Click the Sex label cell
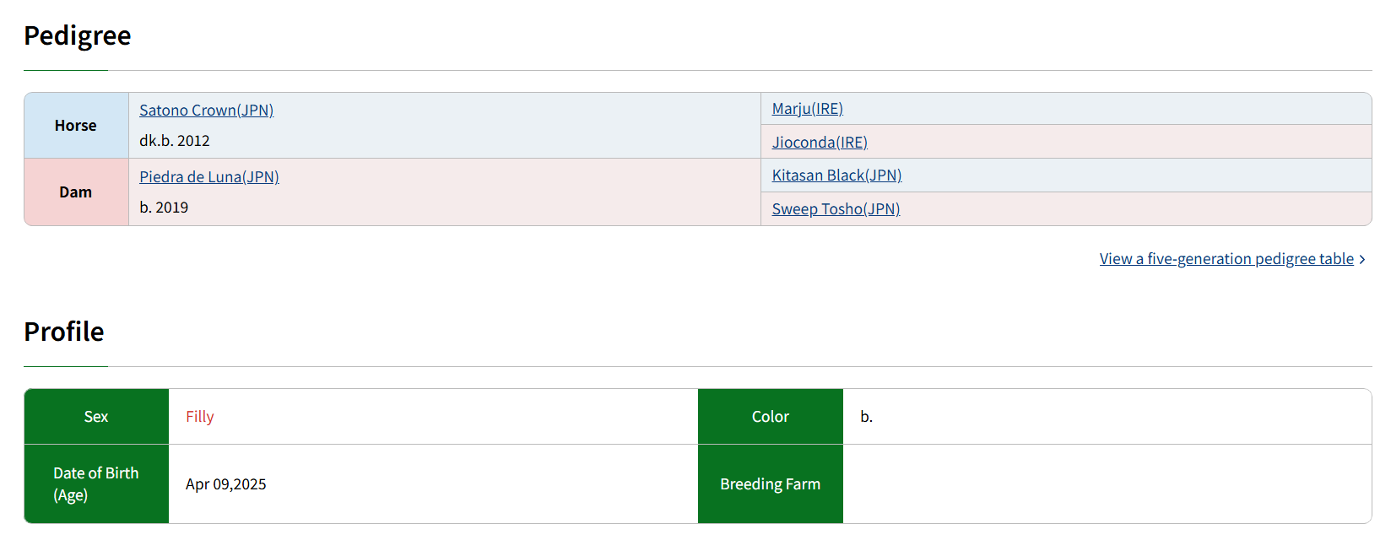The height and width of the screenshot is (540, 1391). (x=96, y=417)
